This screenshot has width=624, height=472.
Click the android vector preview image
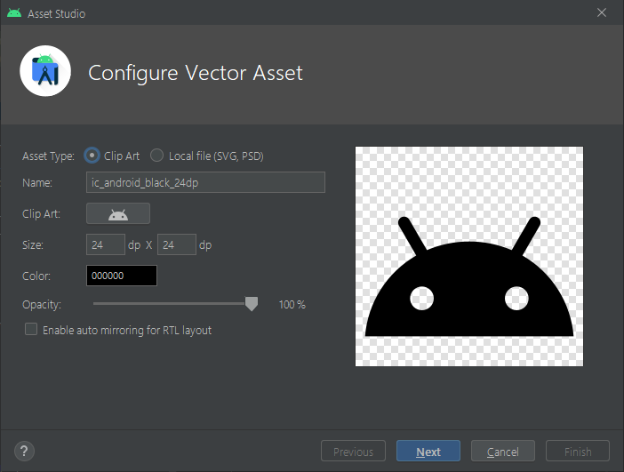coord(469,256)
